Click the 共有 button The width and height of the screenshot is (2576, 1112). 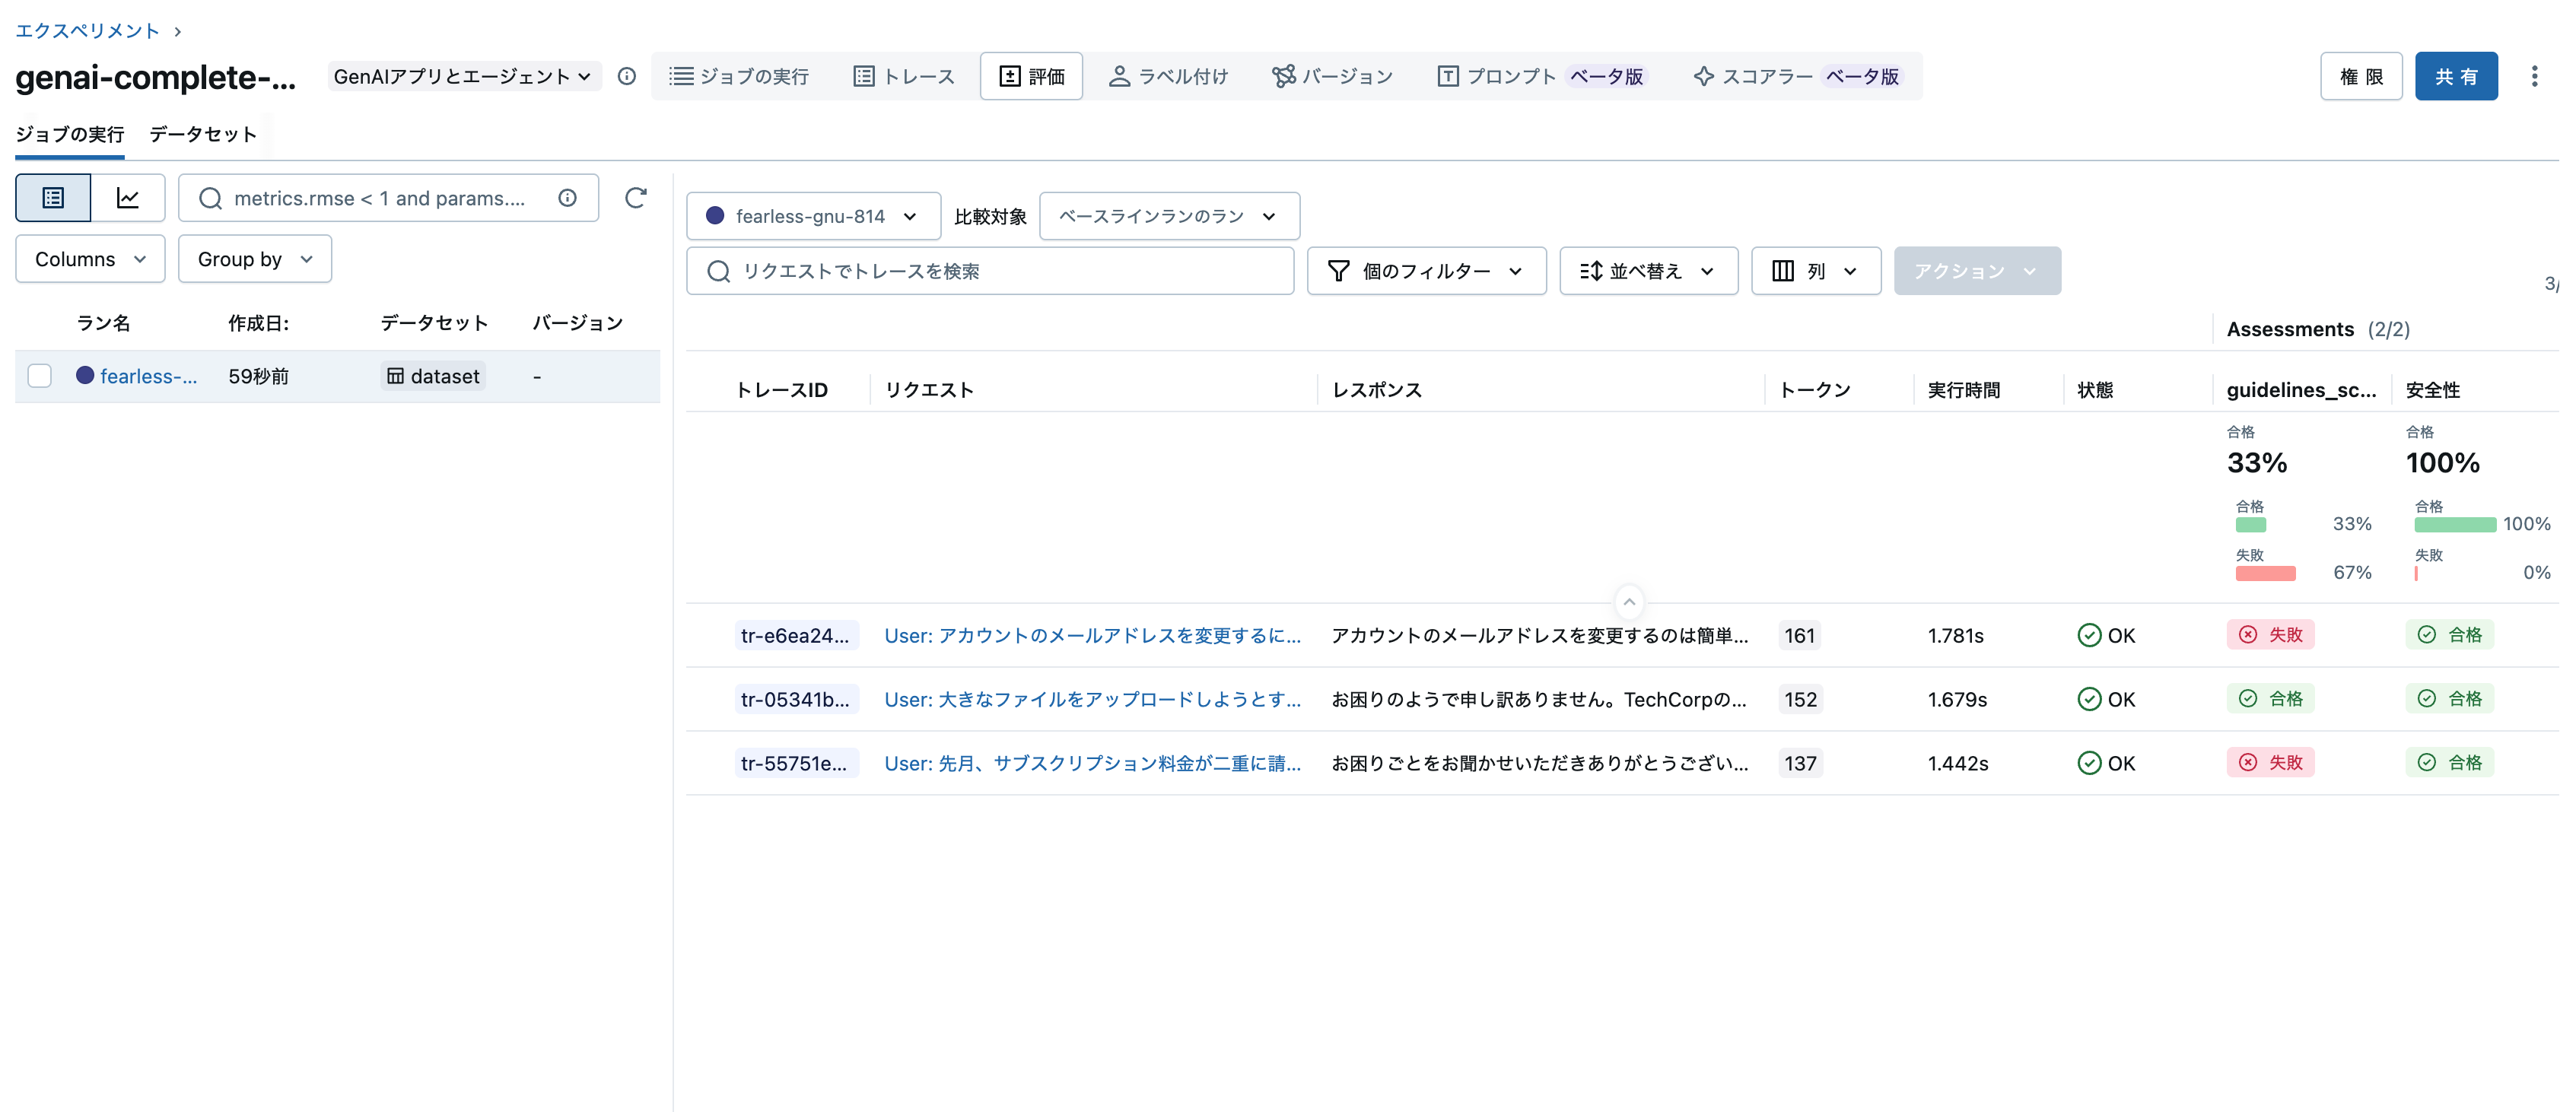(x=2457, y=75)
